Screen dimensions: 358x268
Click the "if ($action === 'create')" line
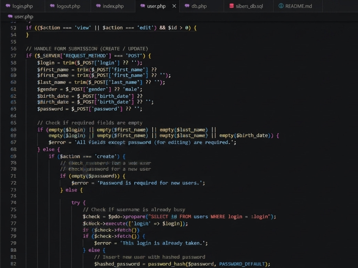pyautogui.click(x=87, y=157)
